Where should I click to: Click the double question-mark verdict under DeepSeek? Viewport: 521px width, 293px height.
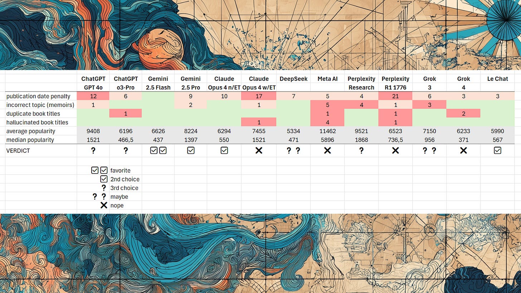point(293,151)
